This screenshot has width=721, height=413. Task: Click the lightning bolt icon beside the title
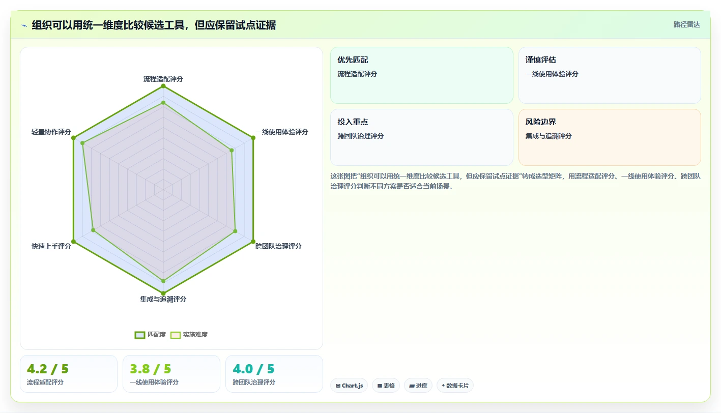(24, 25)
